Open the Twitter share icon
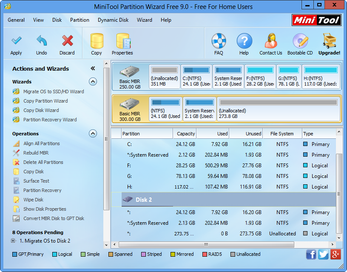The image size is (347, 272). [x=323, y=254]
